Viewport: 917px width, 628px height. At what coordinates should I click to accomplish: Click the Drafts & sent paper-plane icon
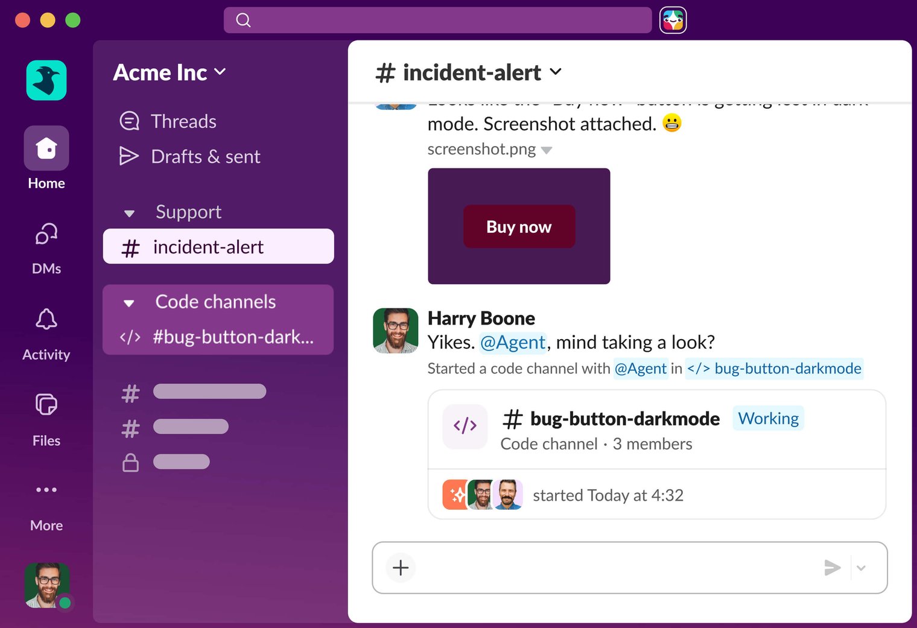(x=129, y=156)
